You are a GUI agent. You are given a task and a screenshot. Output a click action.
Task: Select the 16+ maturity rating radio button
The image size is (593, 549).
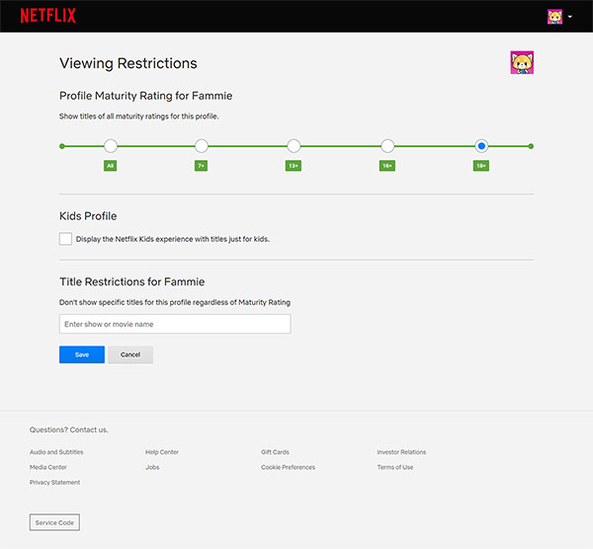387,146
